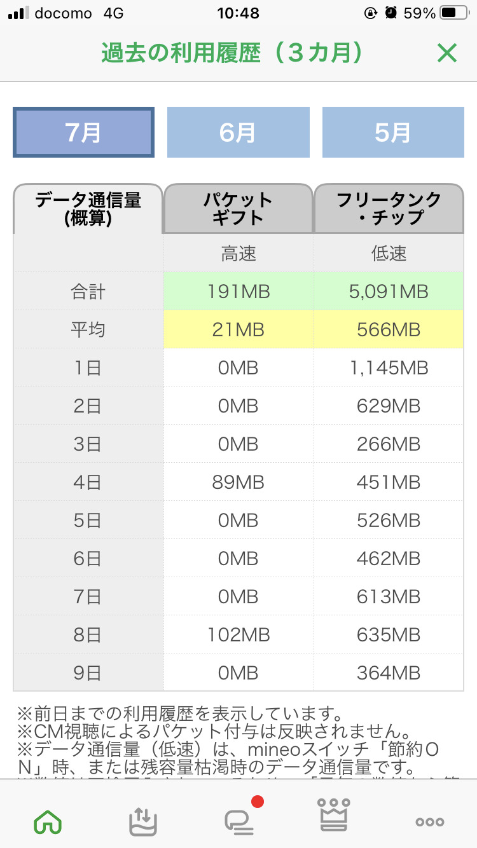The image size is (477, 848).
Task: Open the data tank transfer icon
Action: click(x=143, y=821)
